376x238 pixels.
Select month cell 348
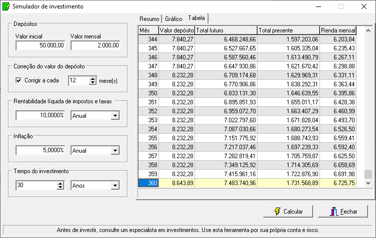[x=148, y=75]
